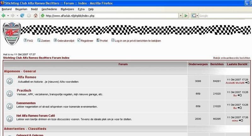Open the Zoeken search link

click(x=45, y=41)
